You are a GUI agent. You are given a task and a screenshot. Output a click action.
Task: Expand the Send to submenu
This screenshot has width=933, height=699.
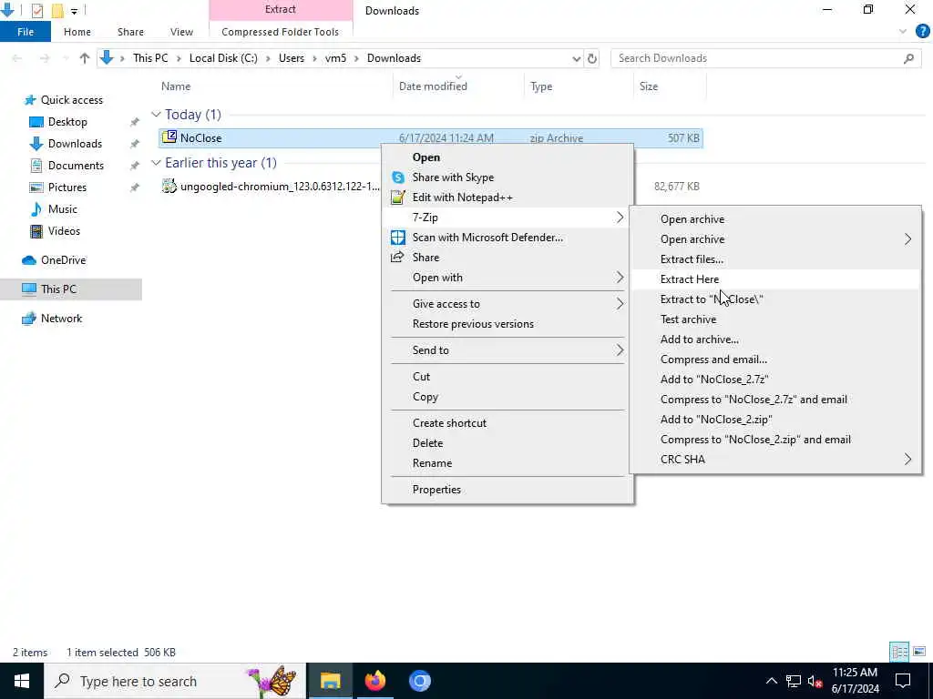point(508,350)
